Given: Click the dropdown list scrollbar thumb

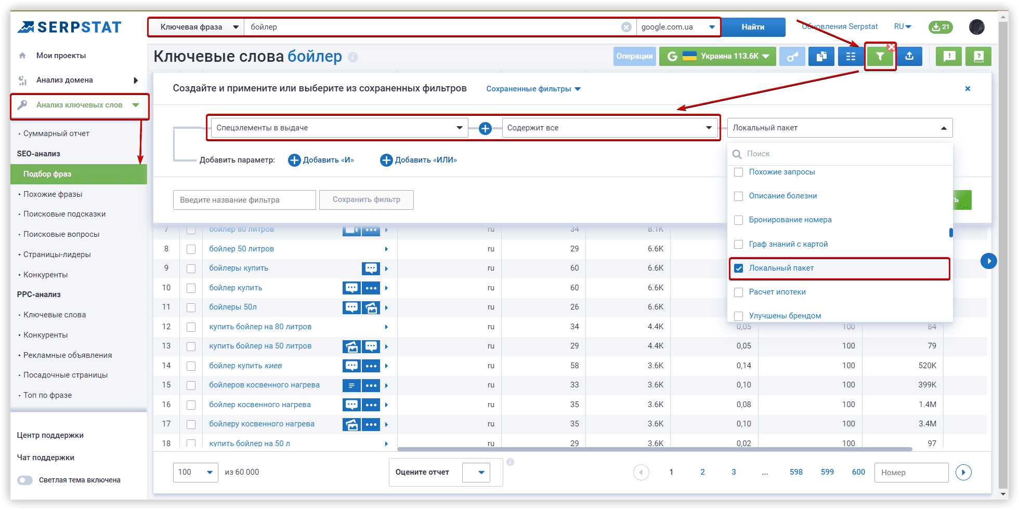Looking at the screenshot, I should 951,233.
